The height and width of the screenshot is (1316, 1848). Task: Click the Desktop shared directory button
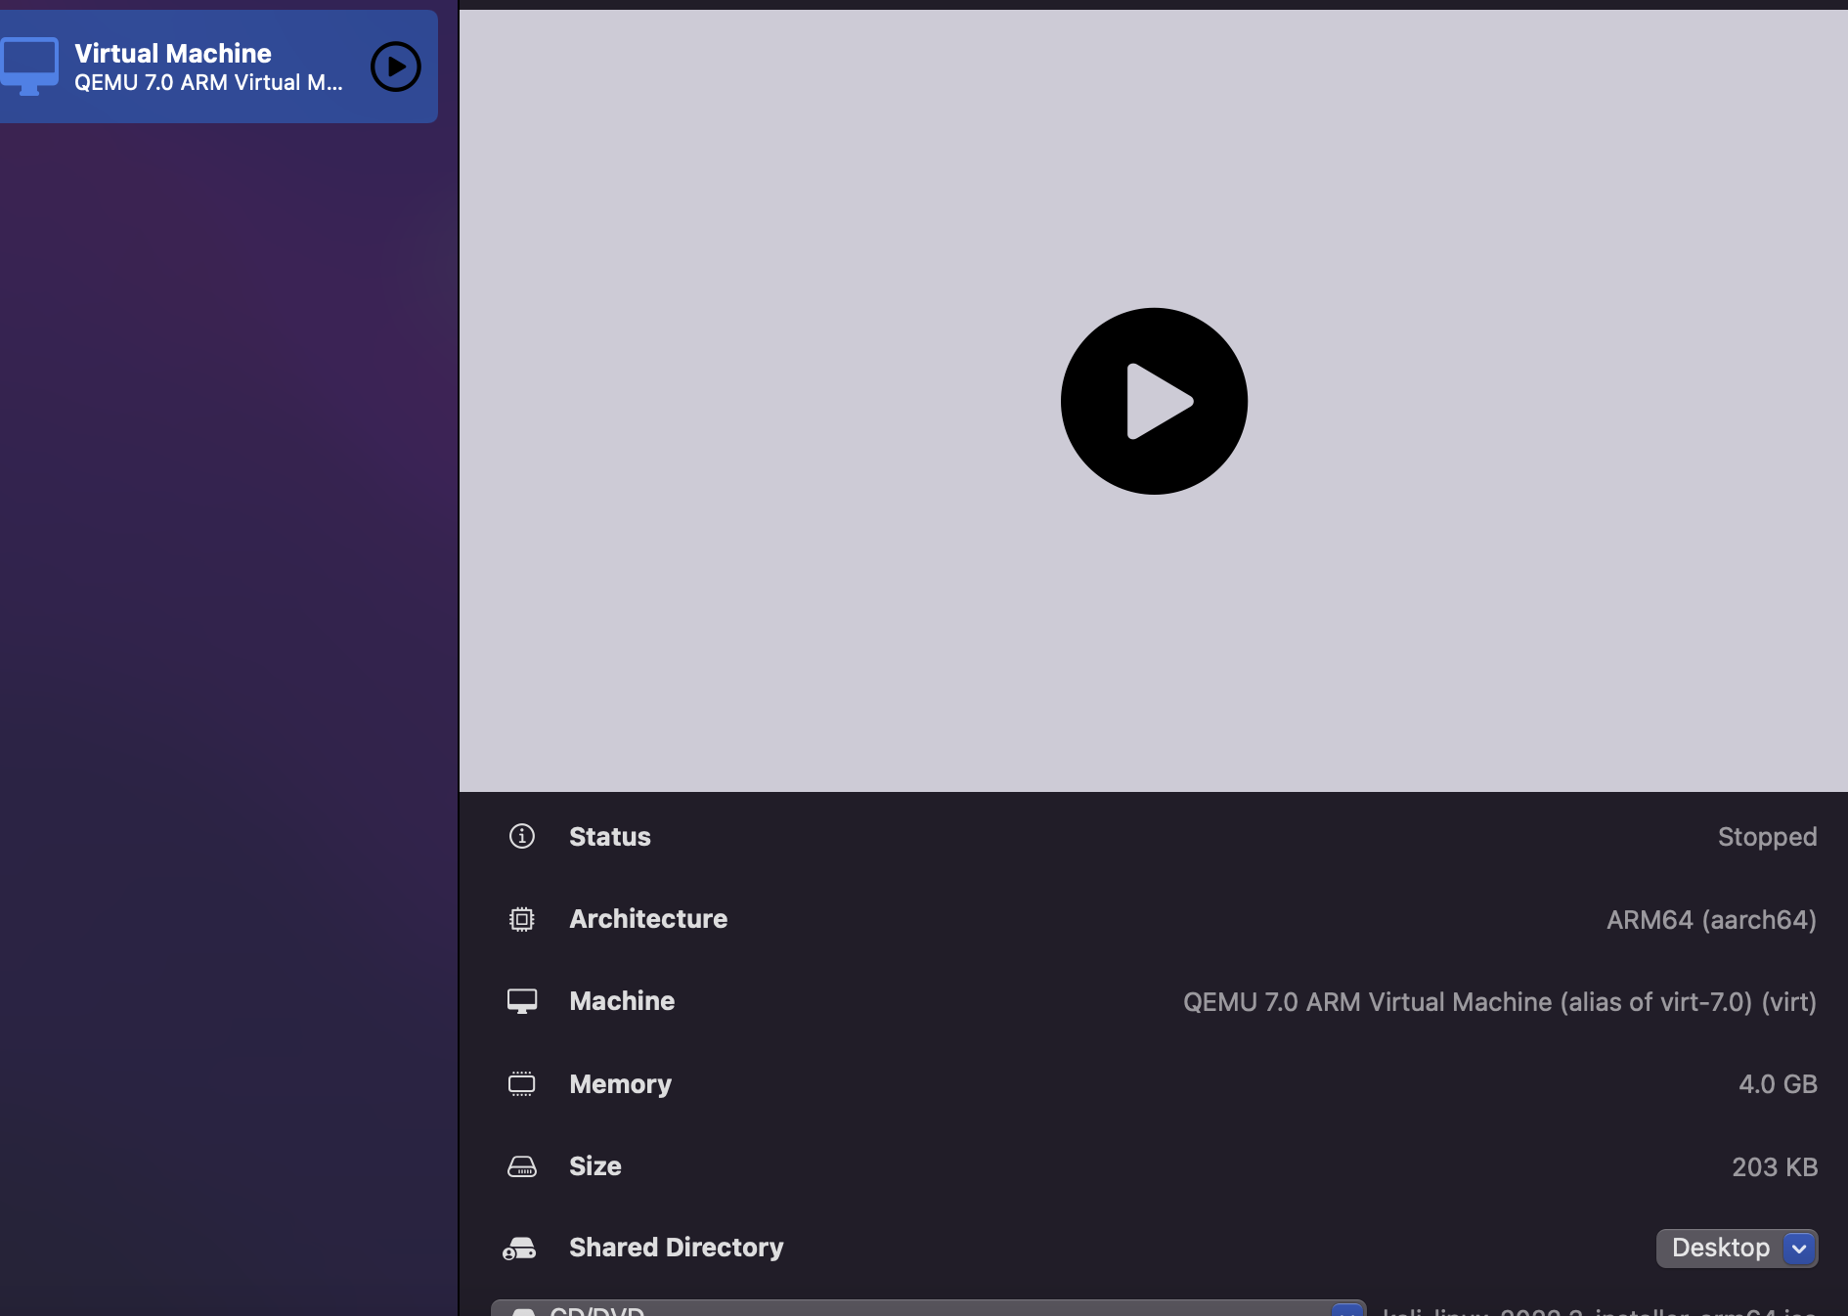pyautogui.click(x=1721, y=1249)
